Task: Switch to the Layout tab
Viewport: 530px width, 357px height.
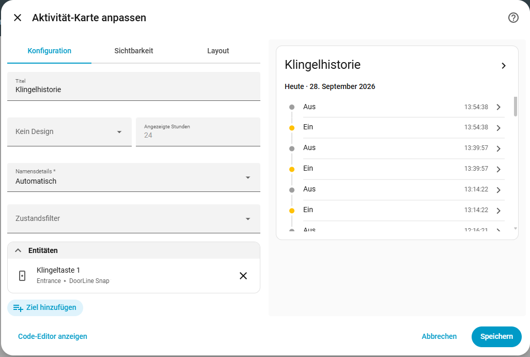Action: point(218,51)
